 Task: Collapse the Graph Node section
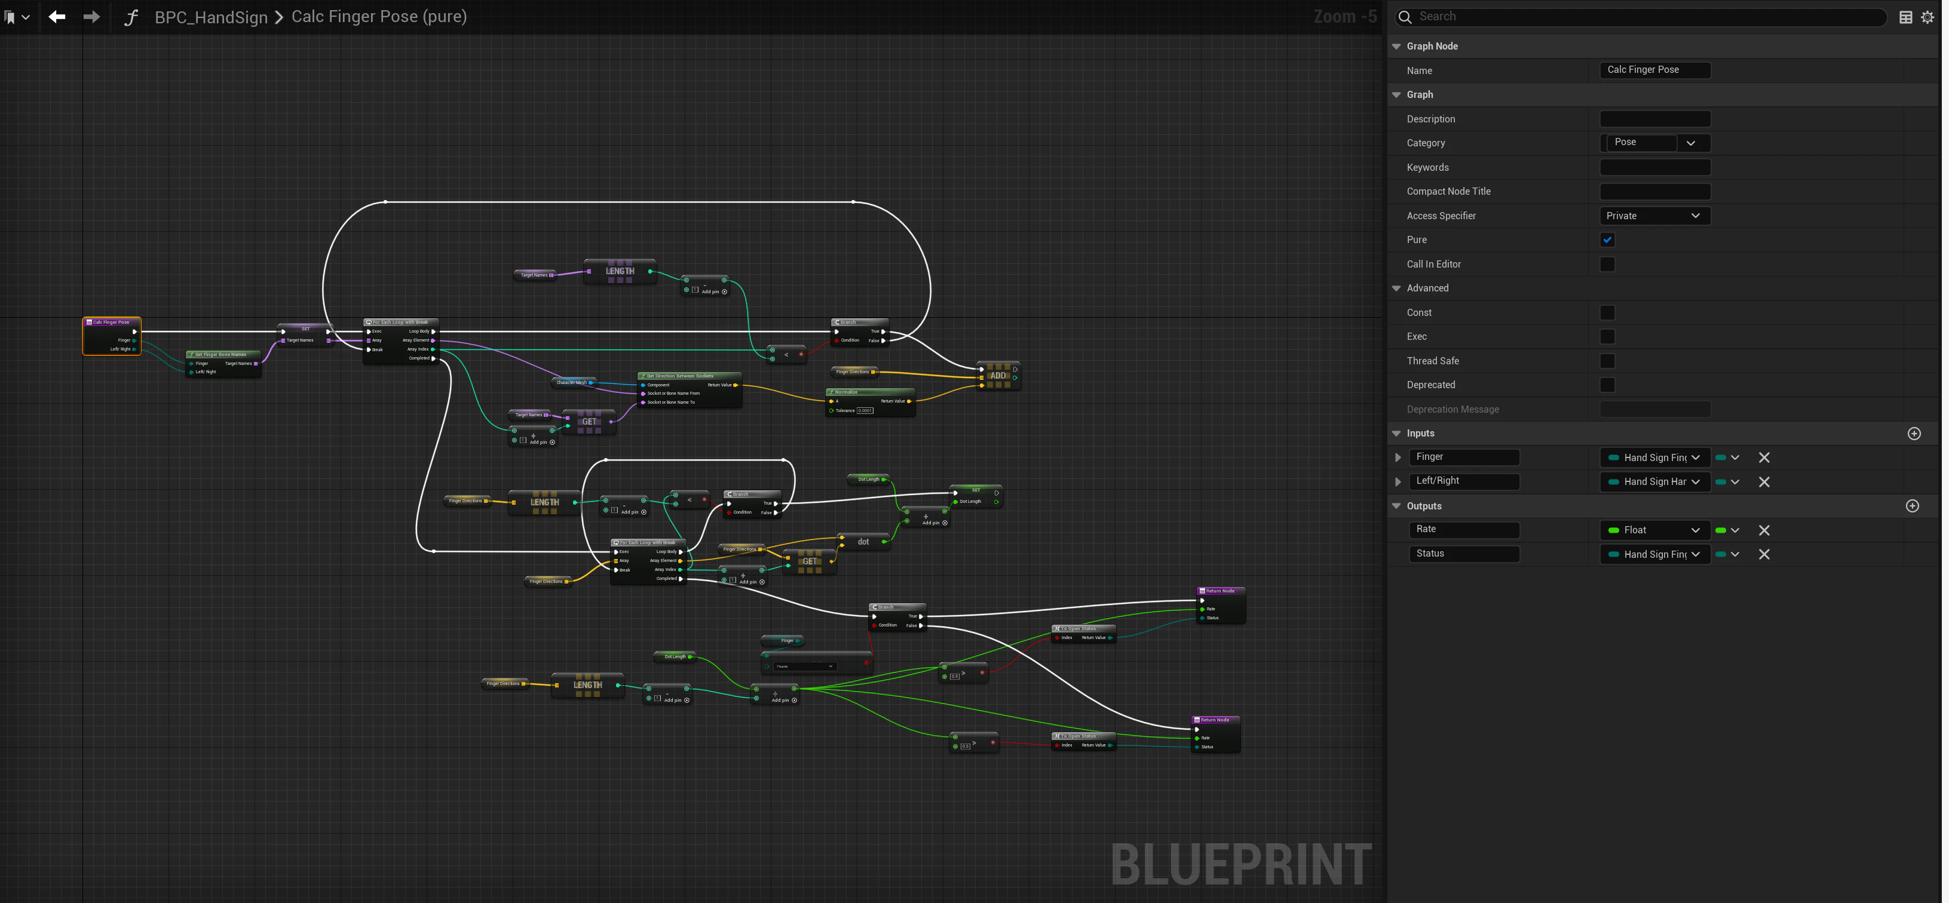pos(1397,46)
